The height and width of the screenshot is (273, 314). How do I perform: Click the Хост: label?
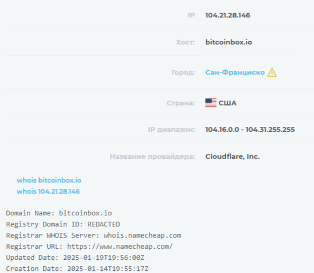[x=186, y=42]
